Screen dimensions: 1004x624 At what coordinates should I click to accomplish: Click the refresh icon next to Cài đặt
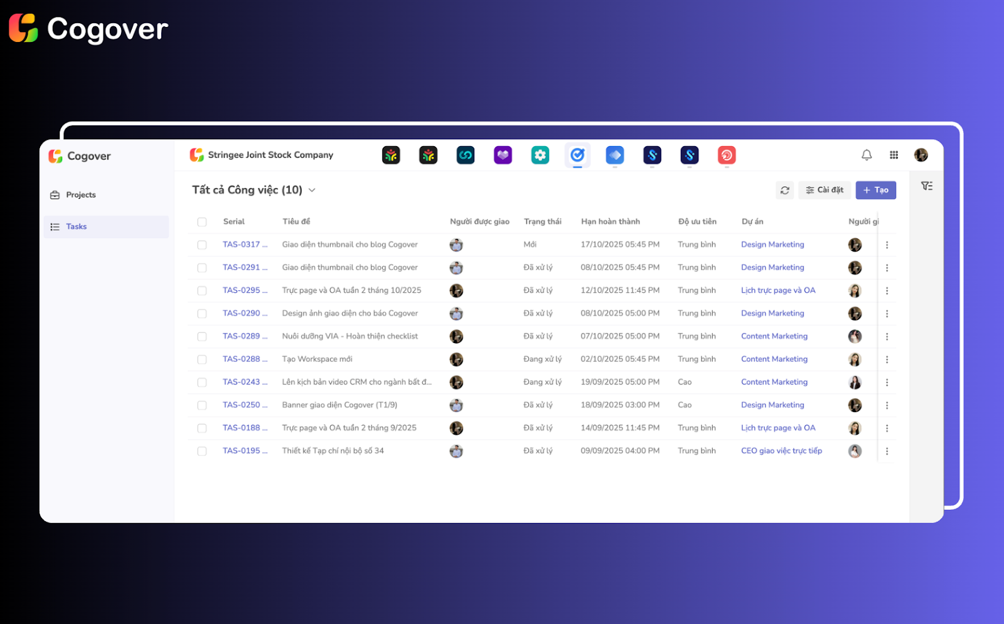coord(784,190)
